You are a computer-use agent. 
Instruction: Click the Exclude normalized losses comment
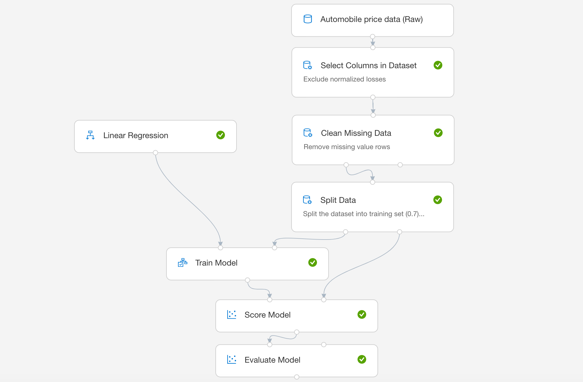tap(344, 79)
